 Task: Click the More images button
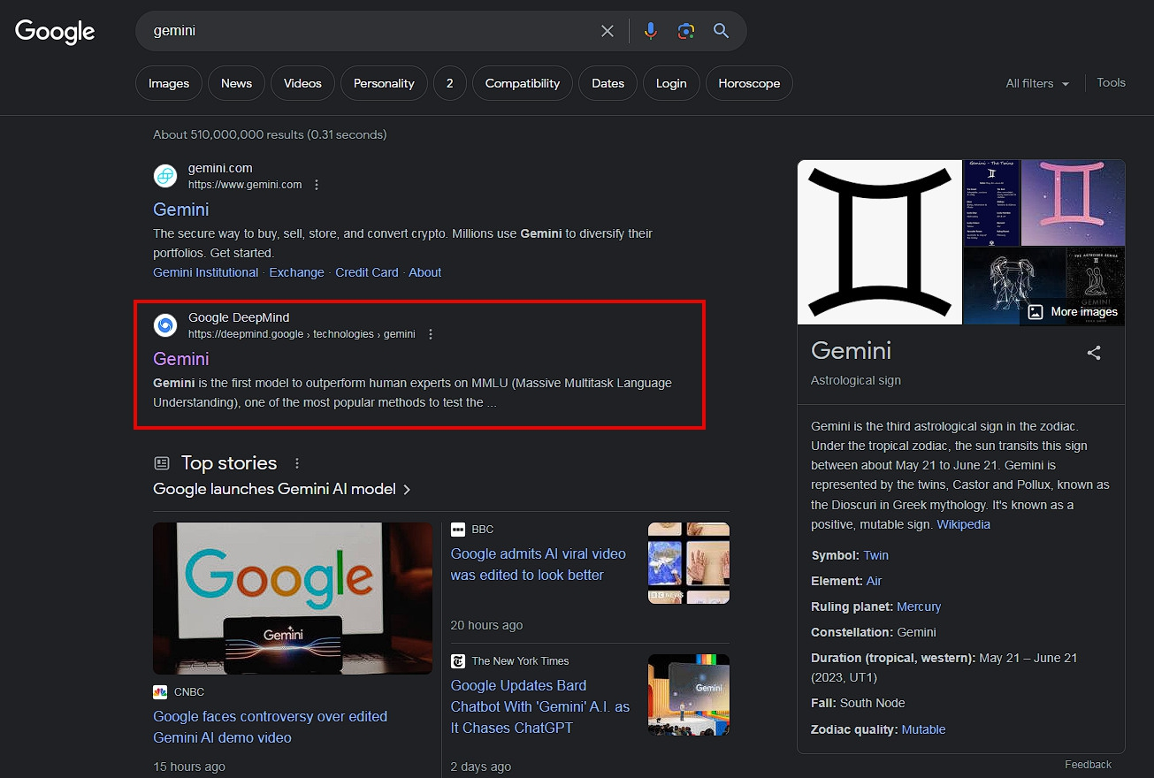pos(1073,311)
